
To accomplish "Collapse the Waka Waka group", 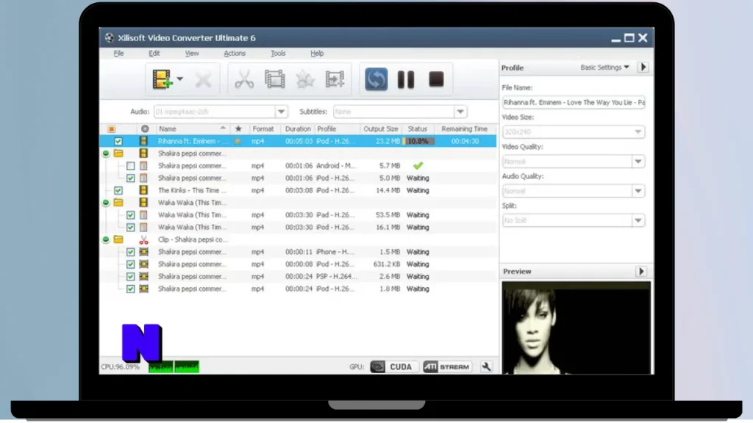I will (x=106, y=203).
